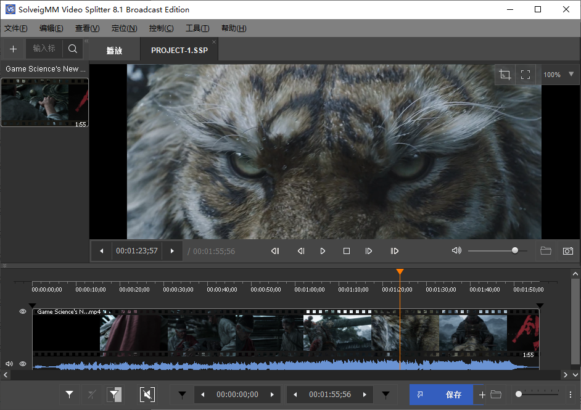
Task: Add a marker with the first funnel icon
Action: (x=70, y=395)
